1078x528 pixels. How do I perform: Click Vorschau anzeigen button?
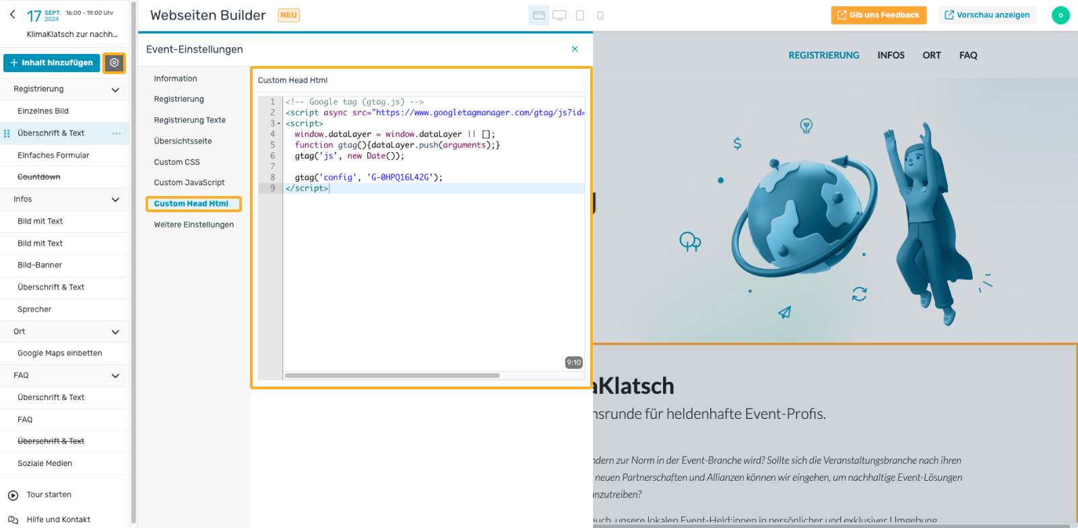(x=987, y=15)
